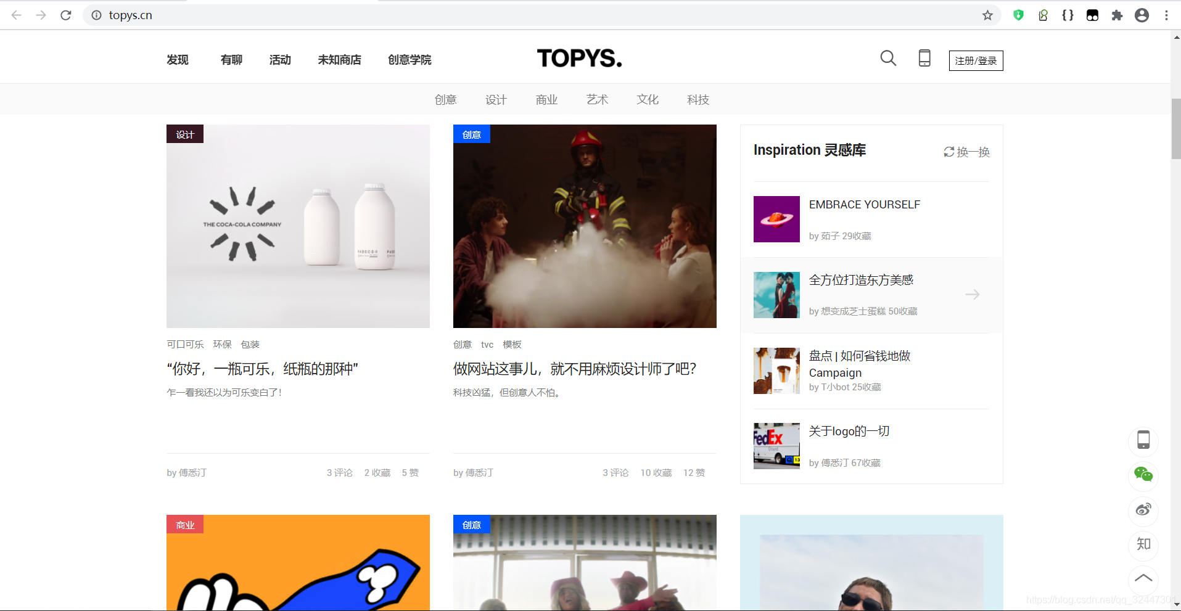Open the site search magnifier

[x=888, y=59]
